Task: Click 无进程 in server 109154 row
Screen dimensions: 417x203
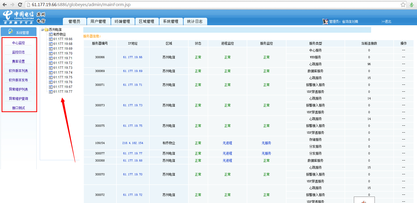Action: pos(227,143)
